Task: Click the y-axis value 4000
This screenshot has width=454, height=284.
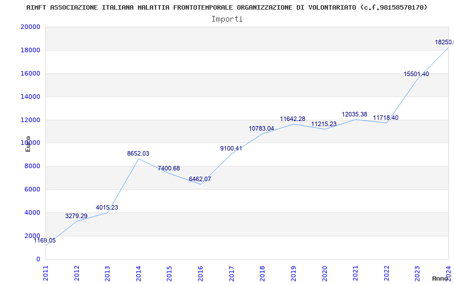Action: 32,212
